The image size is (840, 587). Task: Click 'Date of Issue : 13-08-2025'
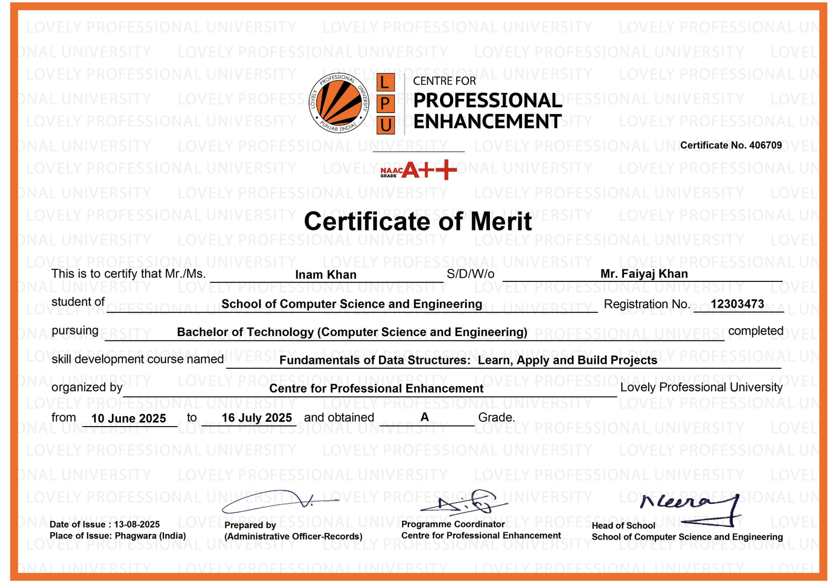(x=105, y=524)
